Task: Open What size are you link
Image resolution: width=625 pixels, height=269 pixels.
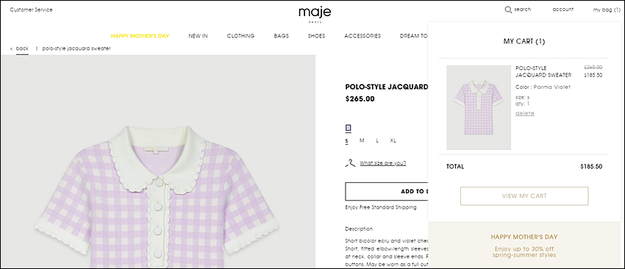Action: click(382, 163)
